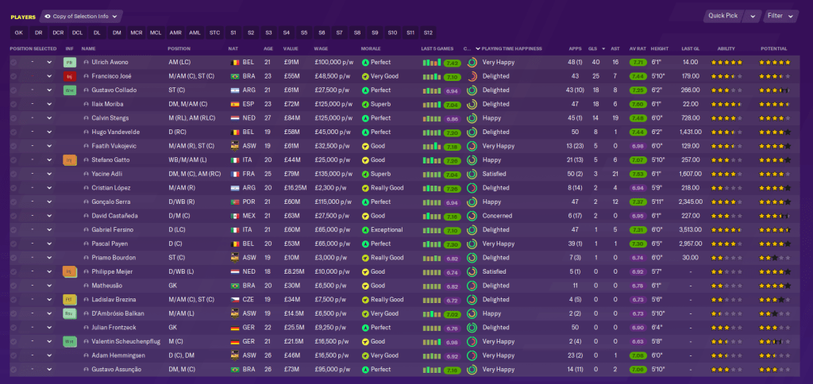The width and height of the screenshot is (813, 384).
Task: Click Stefano Gatto's orange injury icon
Action: tap(69, 159)
